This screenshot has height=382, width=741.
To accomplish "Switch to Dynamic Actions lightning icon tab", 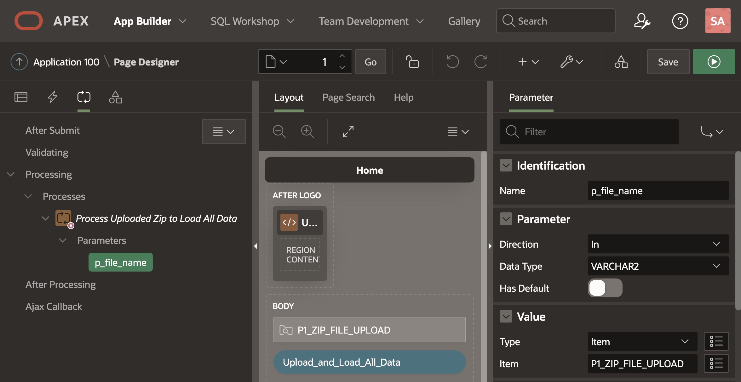I will [x=52, y=97].
